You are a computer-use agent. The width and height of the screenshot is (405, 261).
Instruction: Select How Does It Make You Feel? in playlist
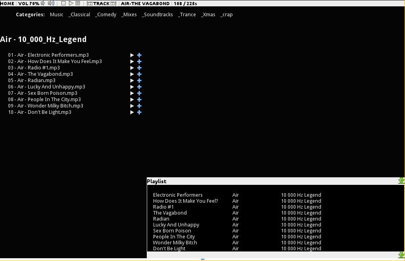pyautogui.click(x=186, y=201)
